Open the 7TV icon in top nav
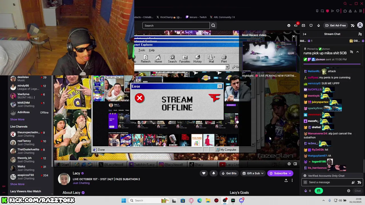The image size is (365, 205). point(353,25)
